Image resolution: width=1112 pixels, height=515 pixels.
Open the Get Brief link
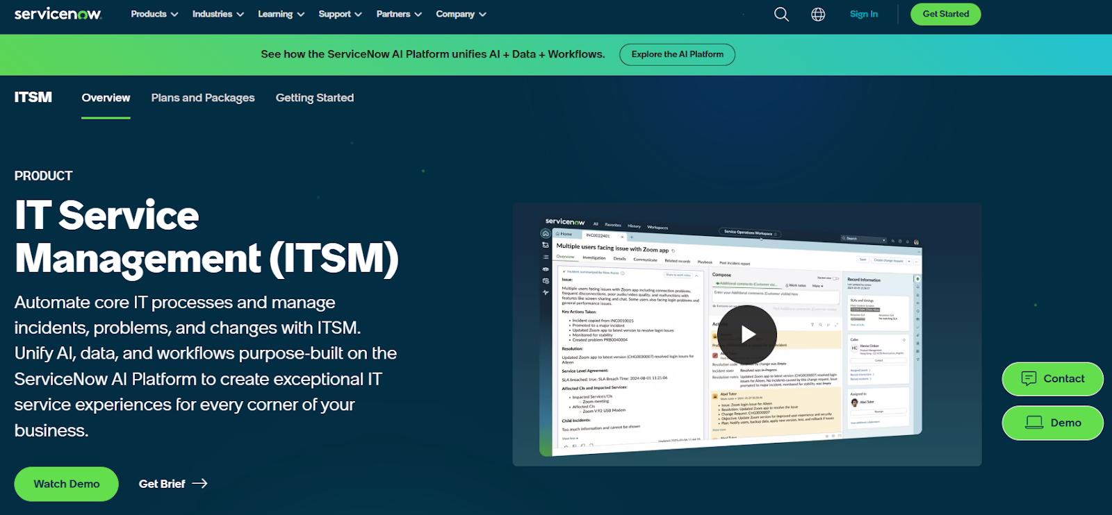[x=173, y=484]
